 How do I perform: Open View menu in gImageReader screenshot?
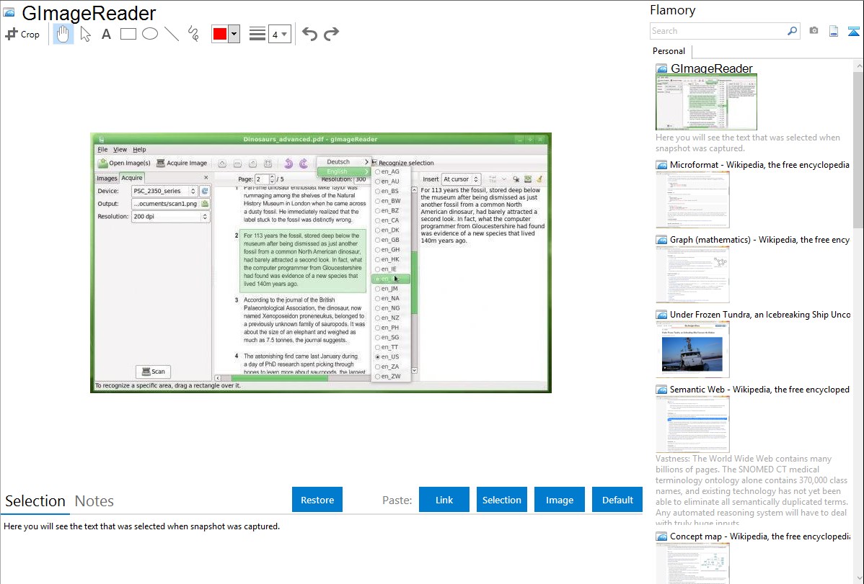pyautogui.click(x=120, y=150)
